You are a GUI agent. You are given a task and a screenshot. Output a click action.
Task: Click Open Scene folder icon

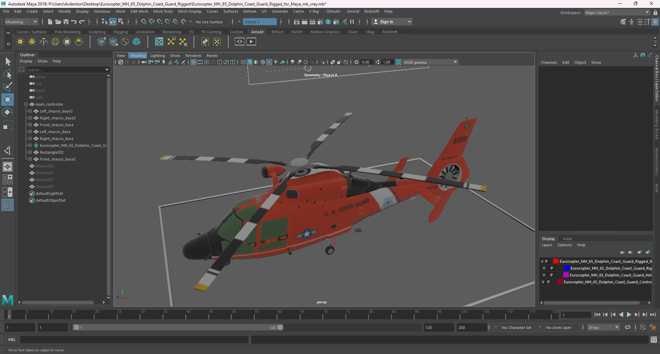pyautogui.click(x=58, y=22)
